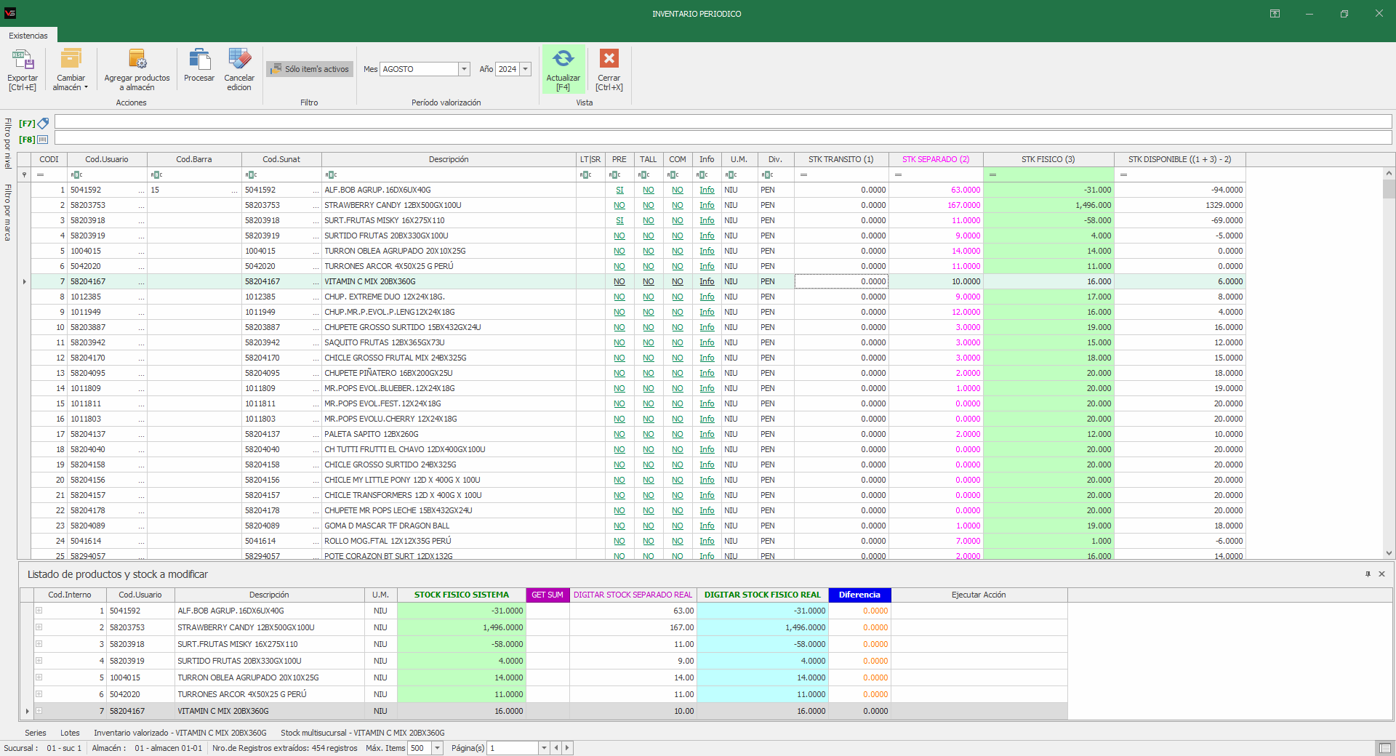Viewport: 1396px width, 756px height.
Task: Click the F8 barcode filter icon
Action: [43, 139]
